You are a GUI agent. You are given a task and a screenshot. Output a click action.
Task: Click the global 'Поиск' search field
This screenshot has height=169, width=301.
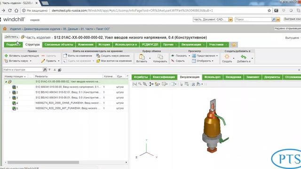(253, 20)
